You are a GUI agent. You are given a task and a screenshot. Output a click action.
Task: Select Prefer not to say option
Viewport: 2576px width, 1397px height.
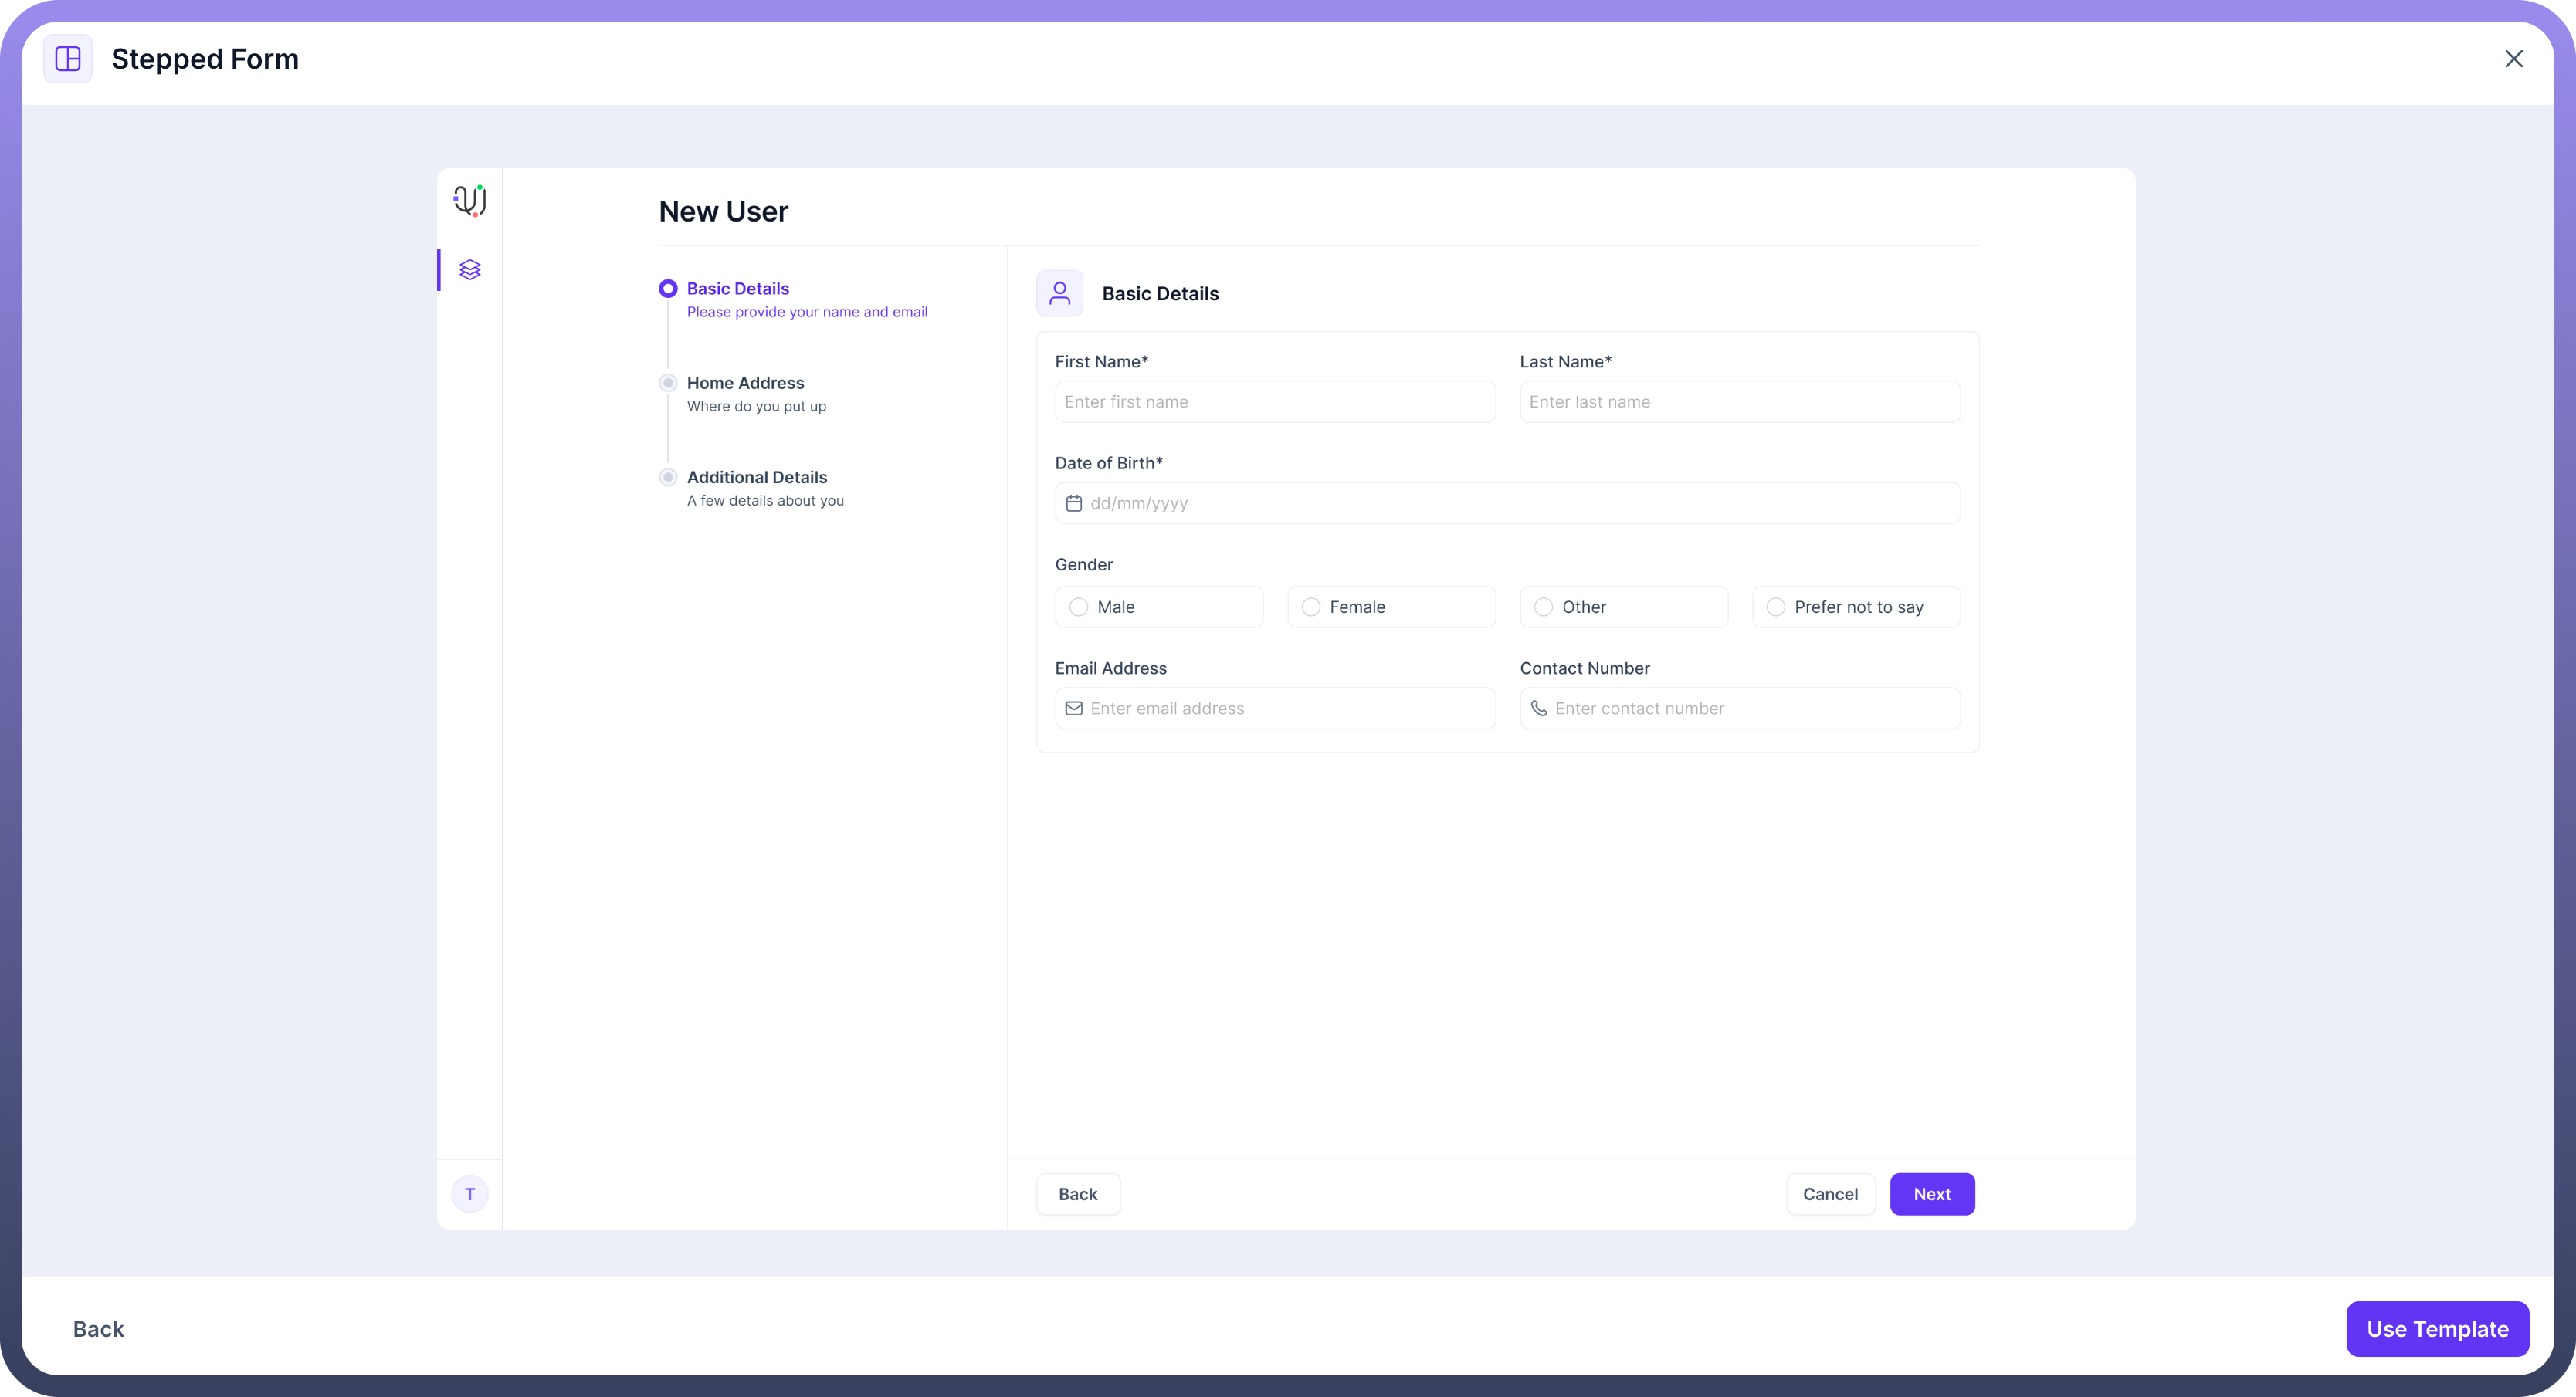coord(1776,607)
